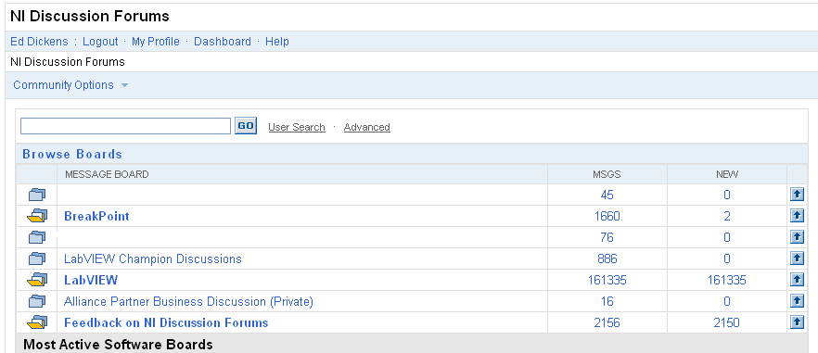Click the up-arrow icon in LabVIEW Champion Discussions row
The image size is (818, 353).
coord(797,258)
